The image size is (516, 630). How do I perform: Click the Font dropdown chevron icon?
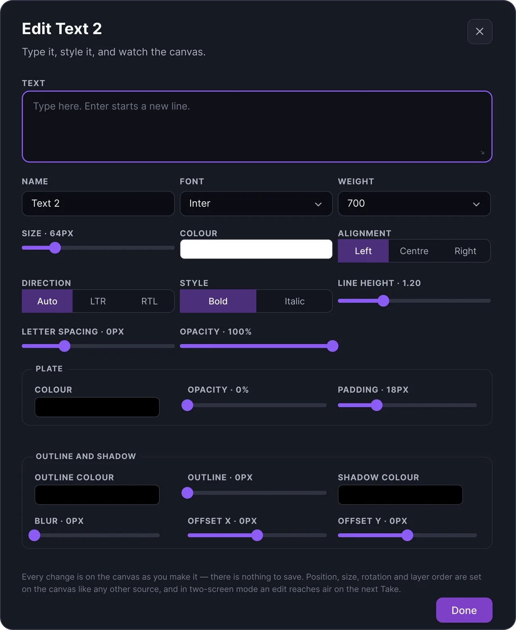pos(318,204)
